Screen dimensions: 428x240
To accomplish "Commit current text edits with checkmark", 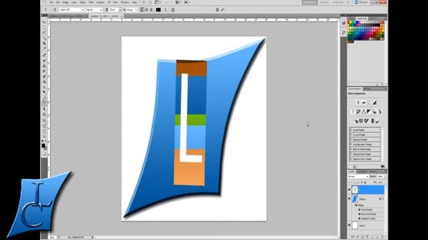I will [223, 10].
